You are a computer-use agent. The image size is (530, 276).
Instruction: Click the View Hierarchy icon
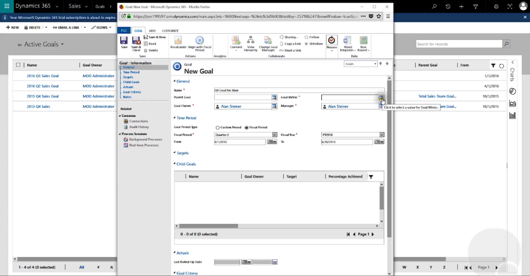pos(251,41)
